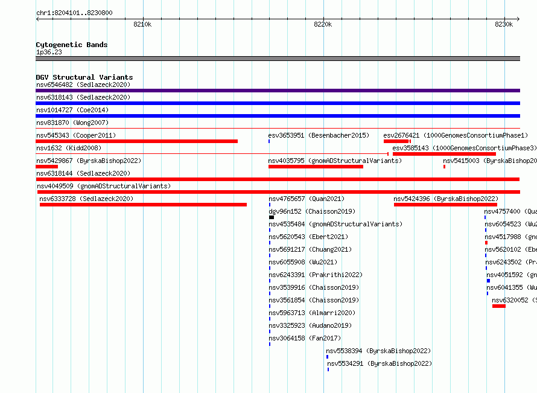Open nsv4035795 (gnomADStructuralVariants) label
Image resolution: width=537 pixels, height=393 pixels.
(x=335, y=161)
